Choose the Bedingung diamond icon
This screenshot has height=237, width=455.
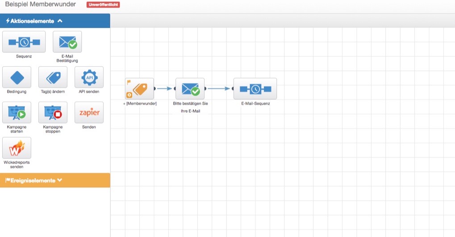click(17, 78)
